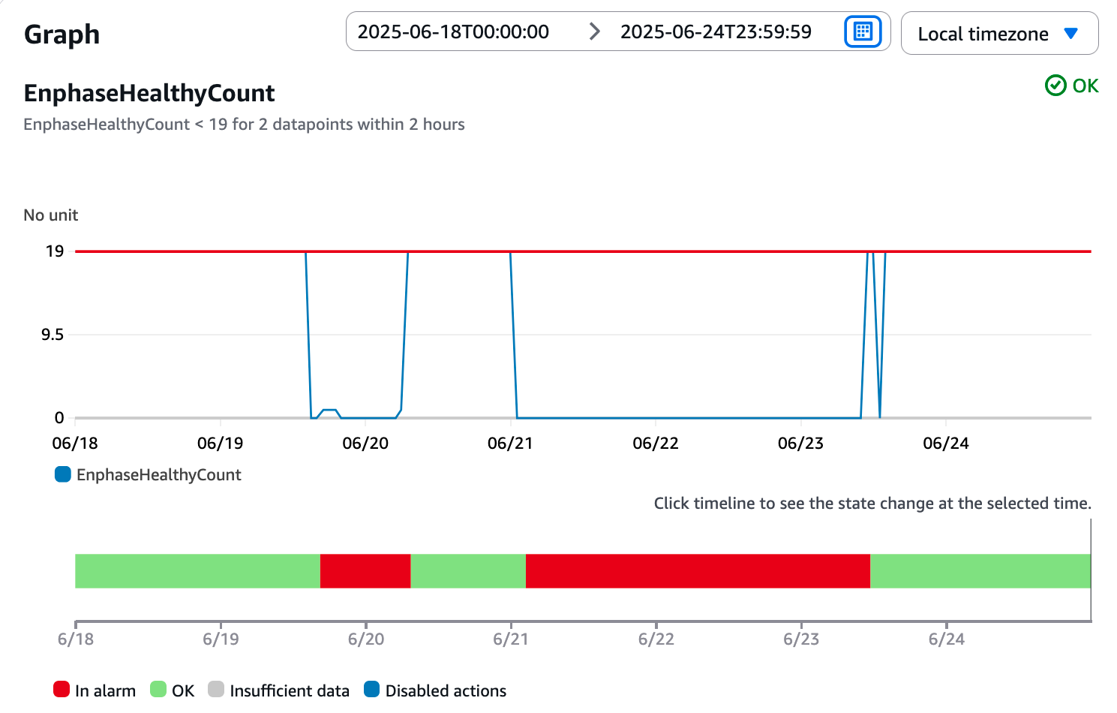Click the blue Disabled actions legend swatch
The image size is (1117, 713).
[x=371, y=690]
